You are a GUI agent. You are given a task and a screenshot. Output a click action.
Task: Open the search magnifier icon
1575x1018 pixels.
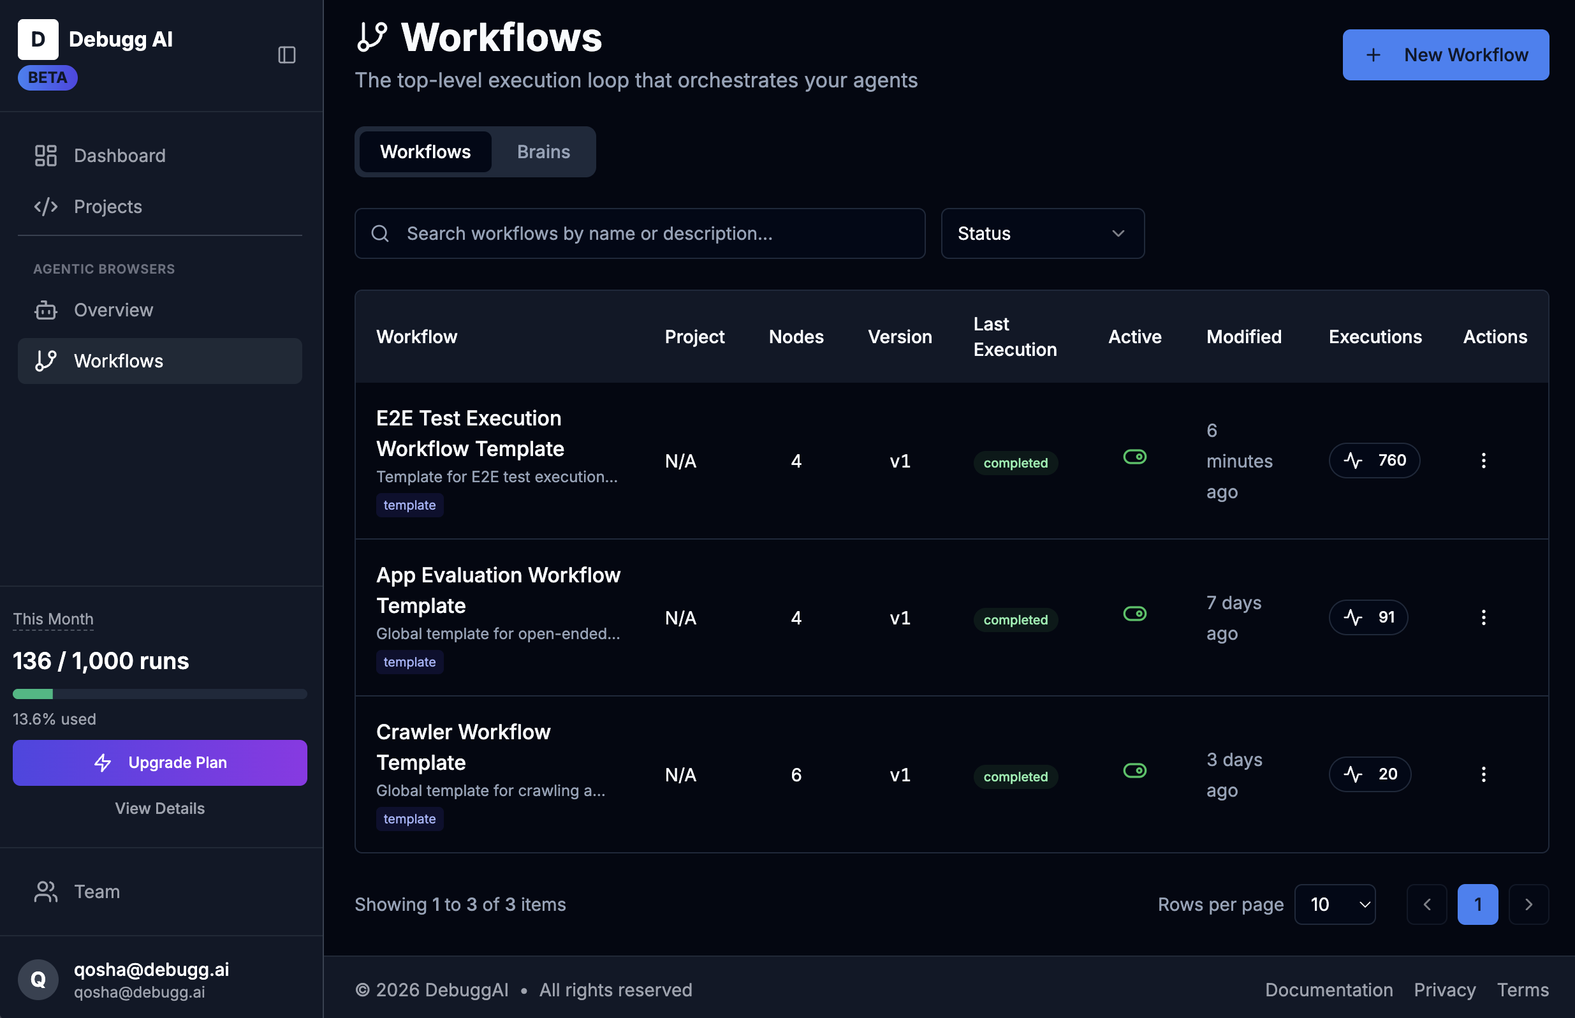[380, 233]
